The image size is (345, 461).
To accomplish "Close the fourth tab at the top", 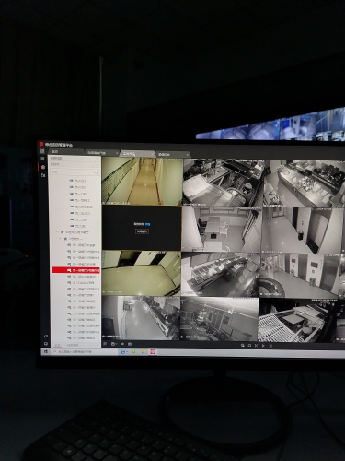I will pyautogui.click(x=187, y=154).
